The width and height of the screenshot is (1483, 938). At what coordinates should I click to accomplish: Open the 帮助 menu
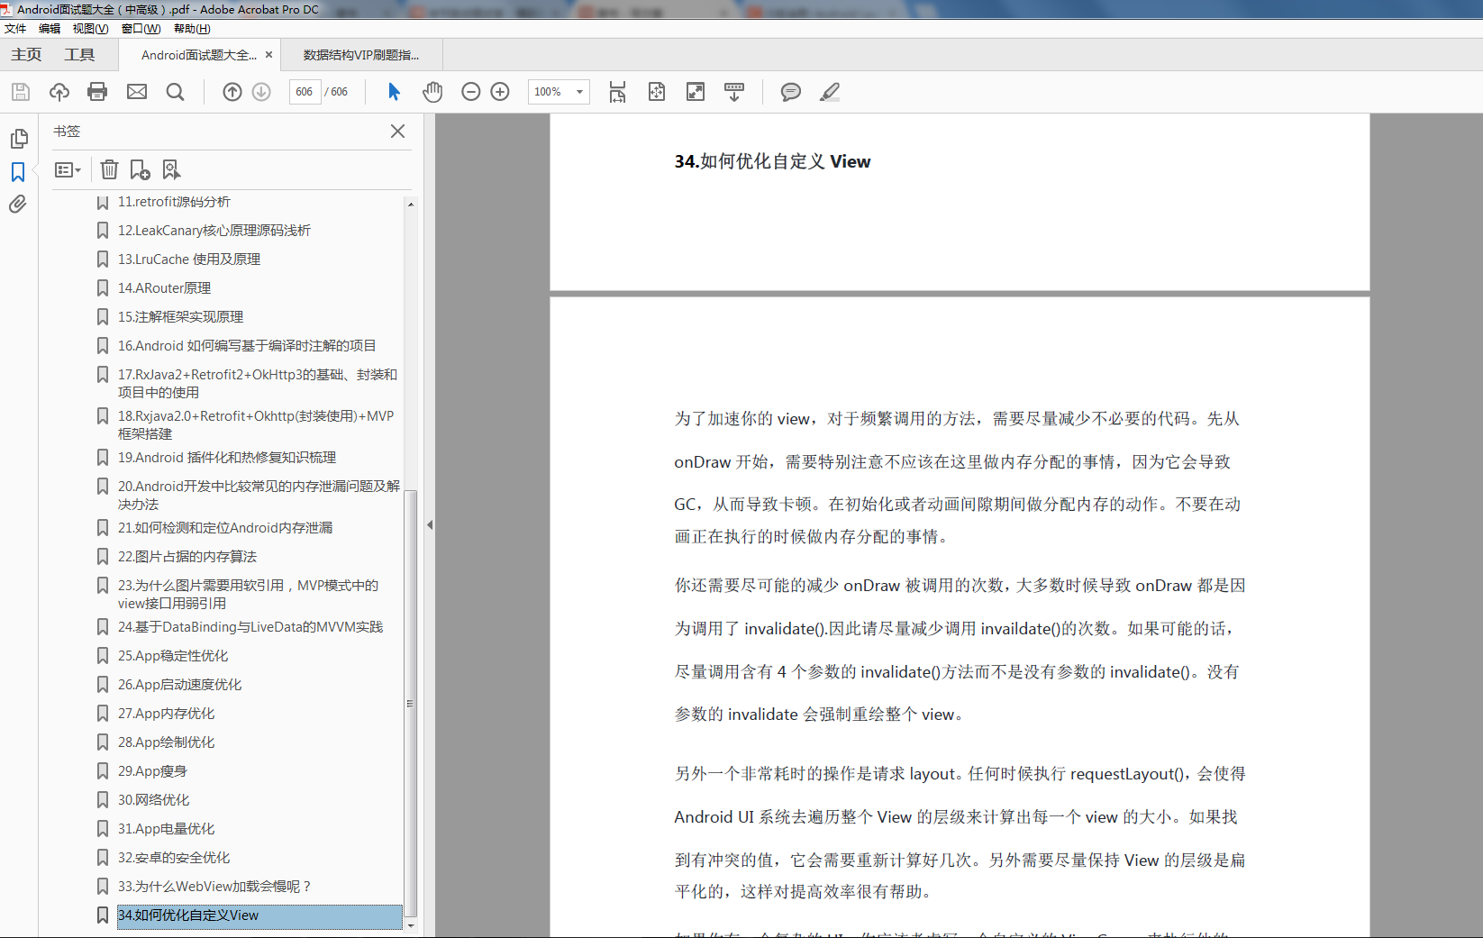point(192,29)
